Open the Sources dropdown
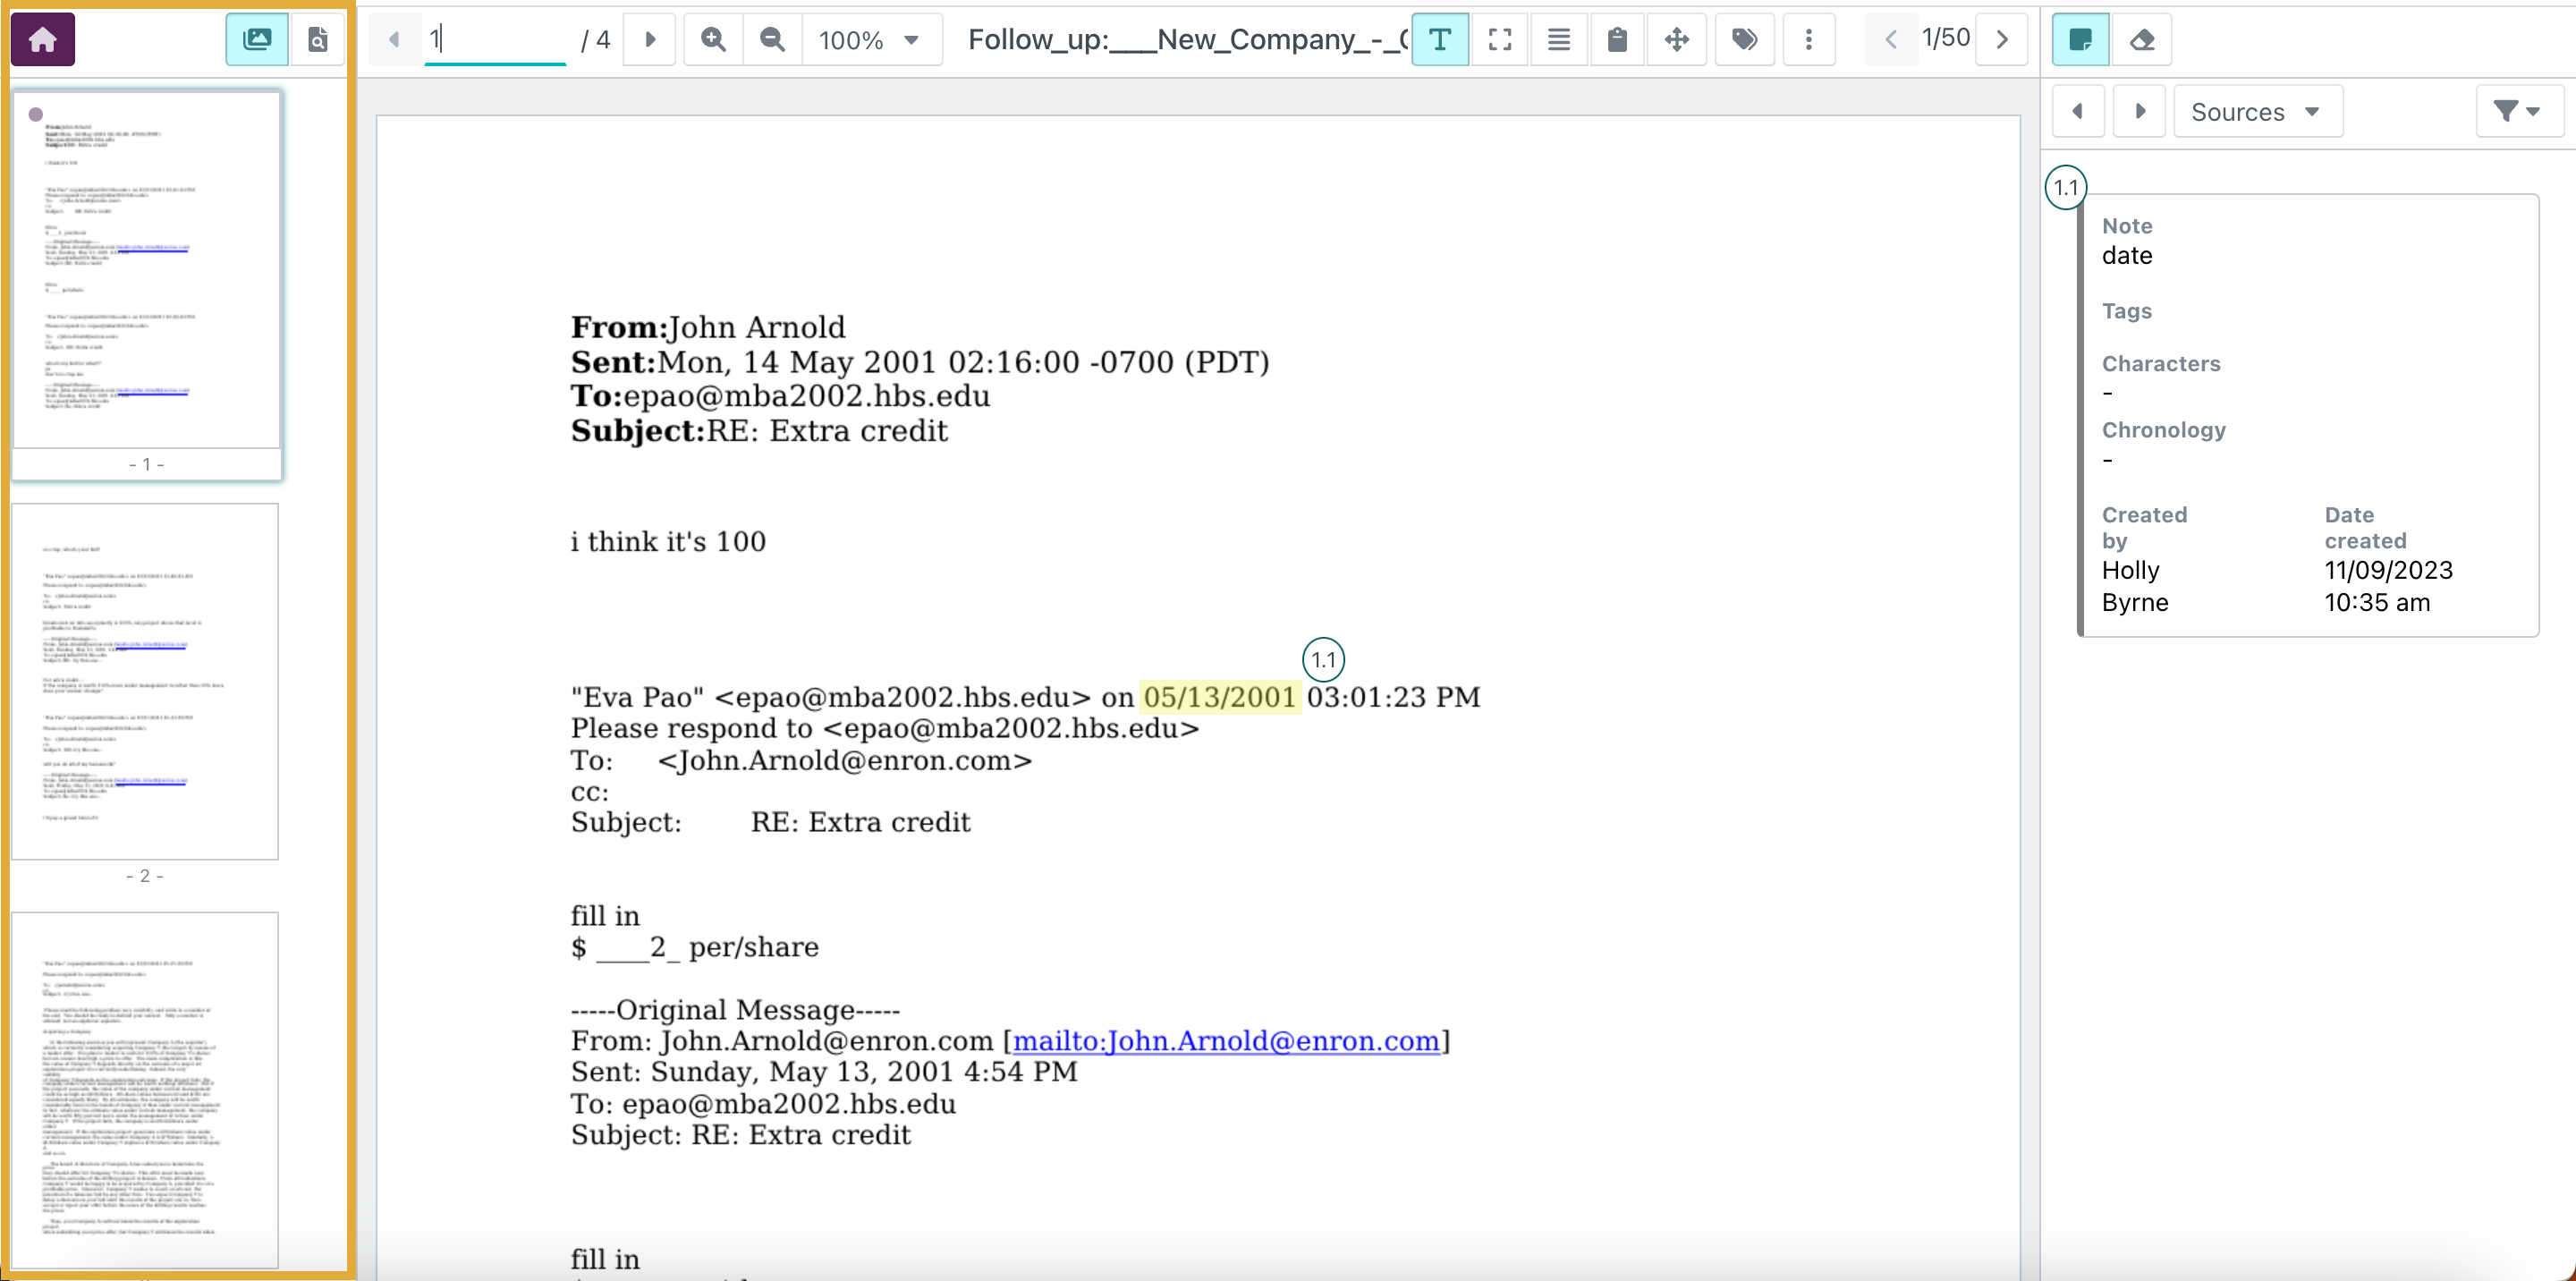This screenshot has width=2576, height=1281. click(x=2256, y=112)
